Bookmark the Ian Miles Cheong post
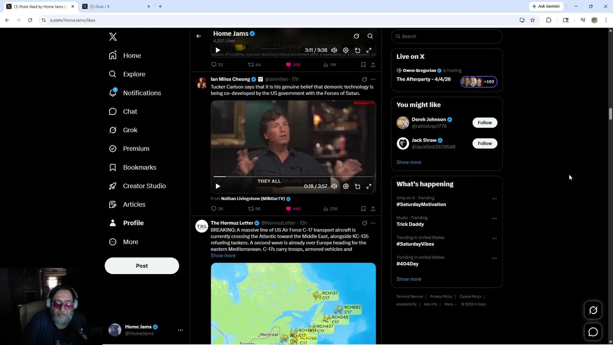613x345 pixels. tap(363, 209)
